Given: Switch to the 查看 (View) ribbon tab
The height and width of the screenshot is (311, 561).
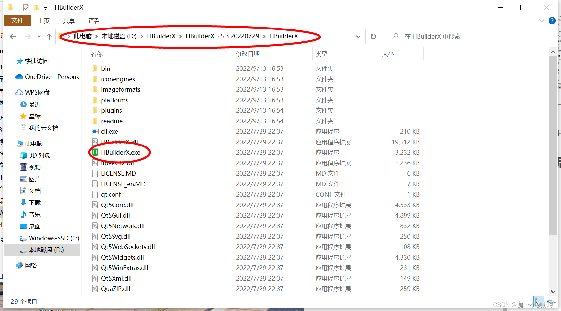Looking at the screenshot, I should (x=94, y=20).
